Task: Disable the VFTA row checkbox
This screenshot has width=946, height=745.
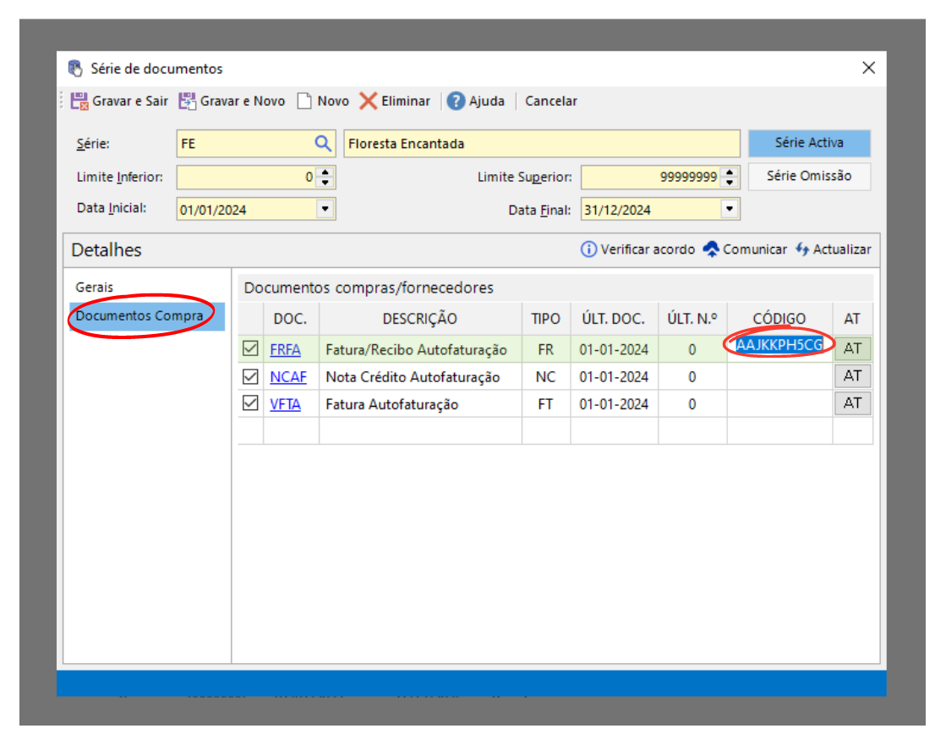Action: pyautogui.click(x=250, y=403)
